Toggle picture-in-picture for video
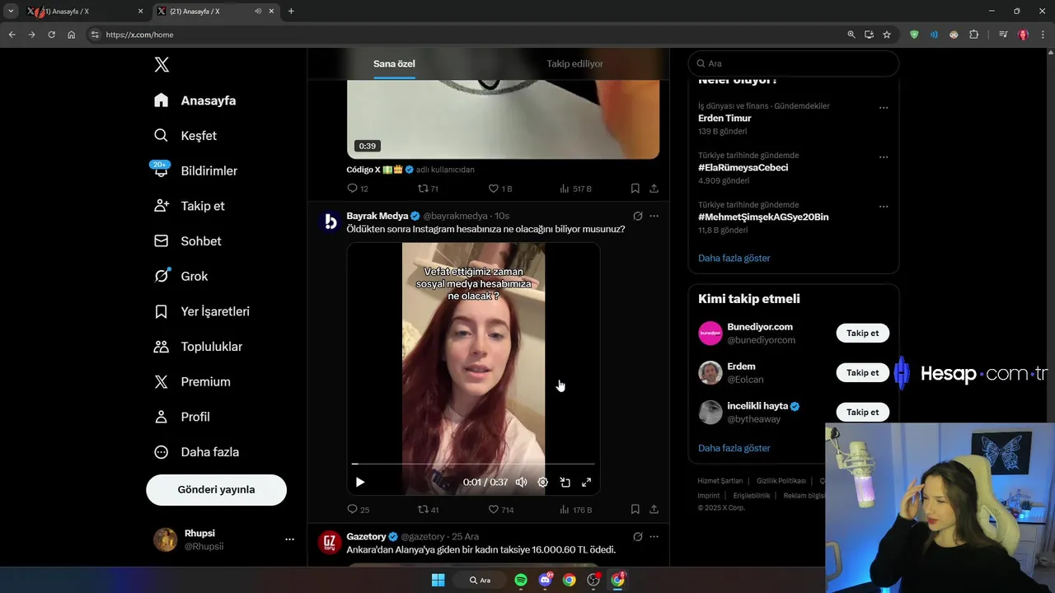 click(565, 482)
